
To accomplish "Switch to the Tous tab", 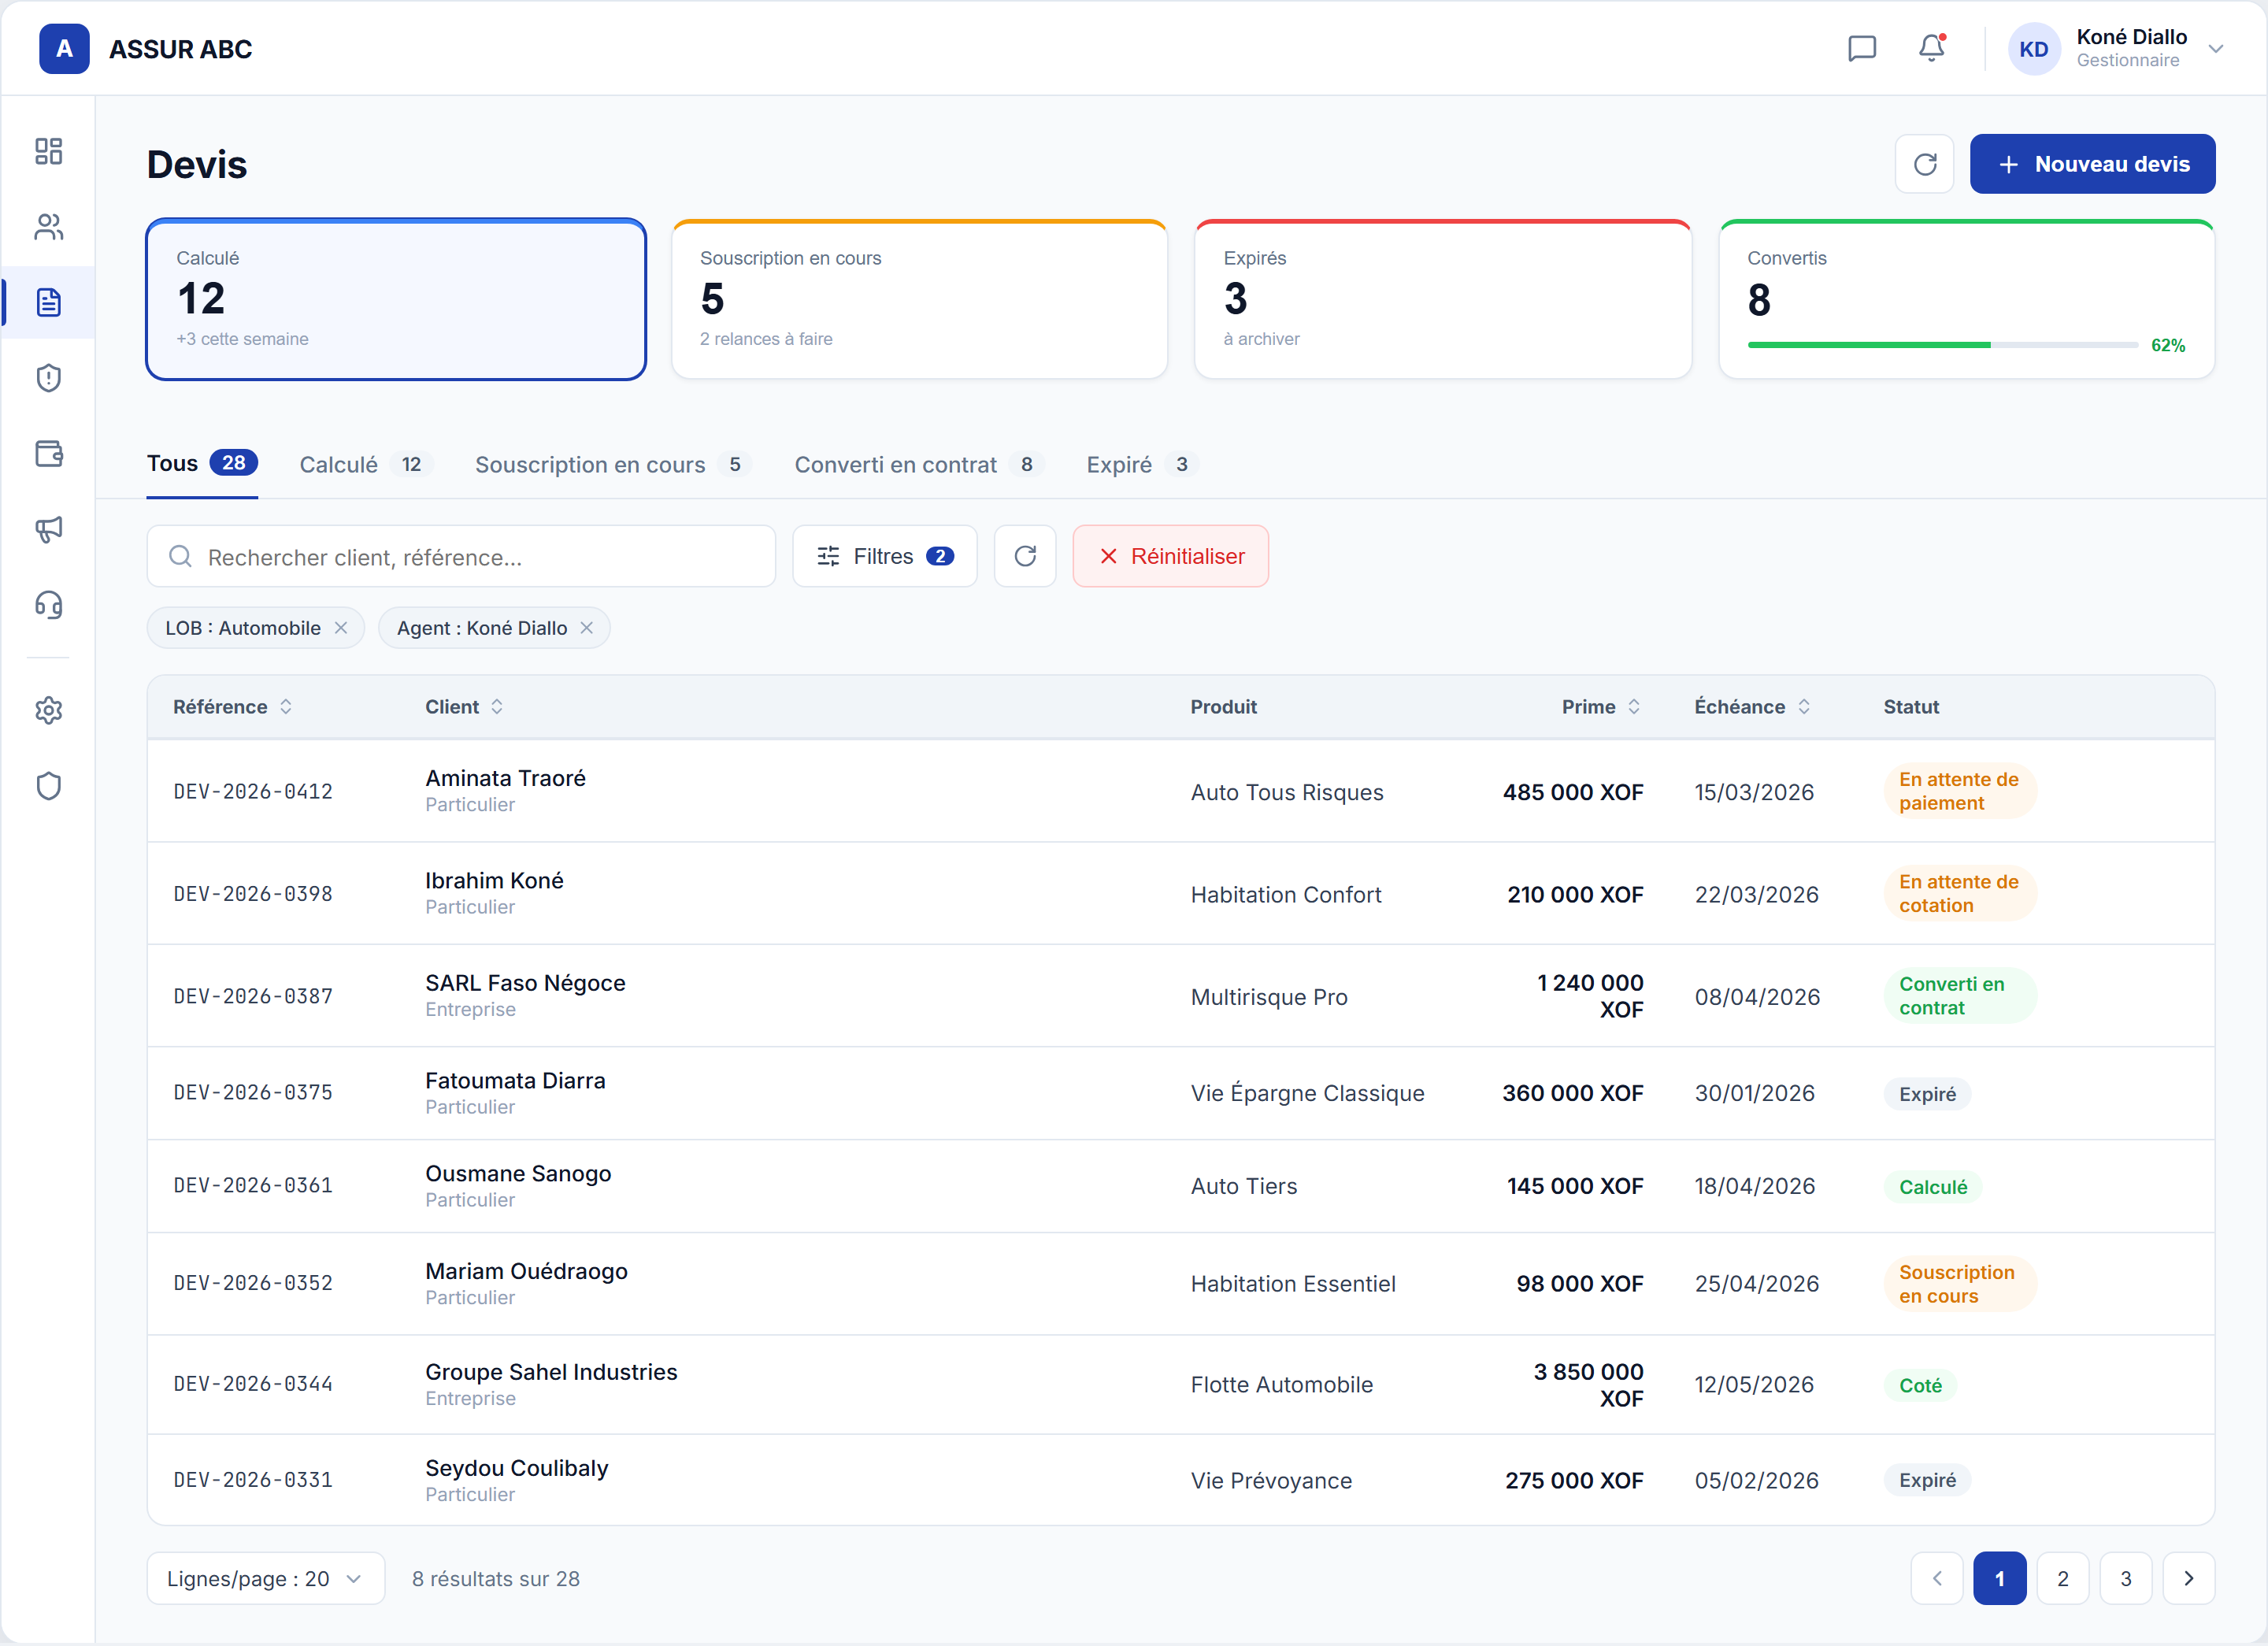I will [x=202, y=463].
